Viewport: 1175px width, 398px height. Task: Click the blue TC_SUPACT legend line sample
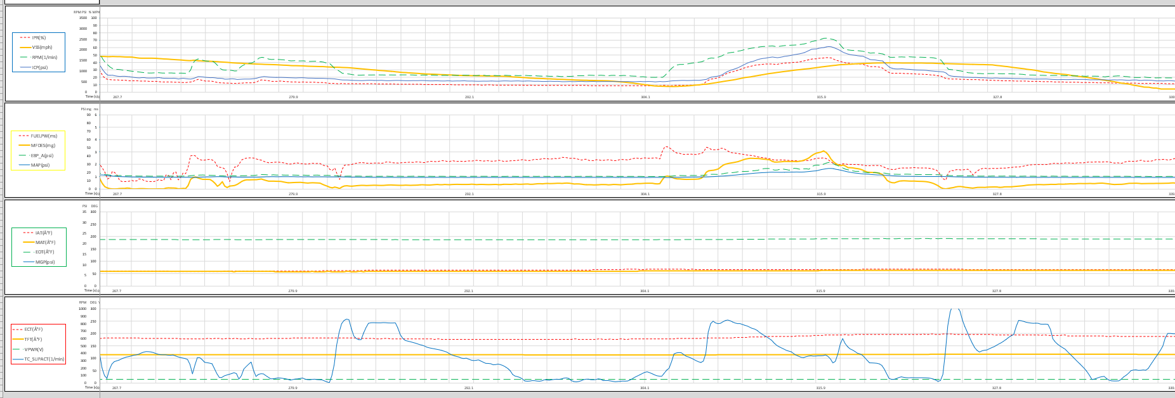tap(18, 359)
